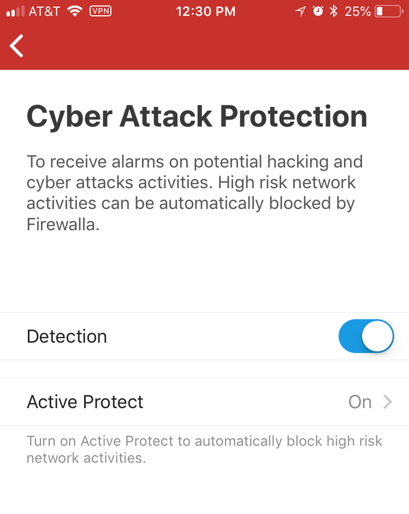Image resolution: width=409 pixels, height=514 pixels.
Task: Tap the Detection row label
Action: click(x=67, y=336)
